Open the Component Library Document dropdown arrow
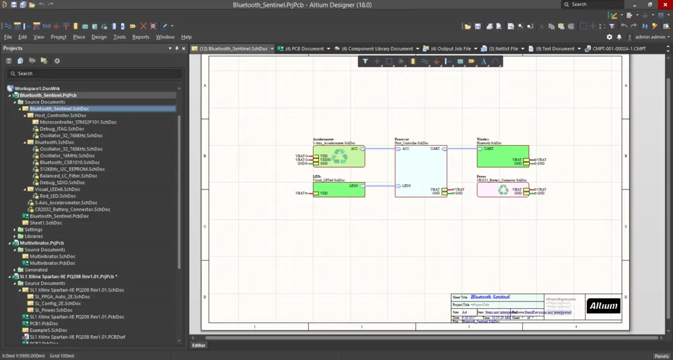The height and width of the screenshot is (360, 673). point(418,49)
